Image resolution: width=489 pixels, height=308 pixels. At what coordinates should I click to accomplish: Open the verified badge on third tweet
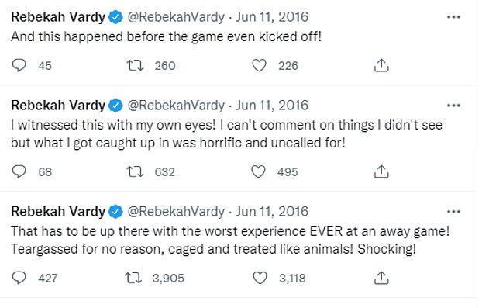(115, 212)
